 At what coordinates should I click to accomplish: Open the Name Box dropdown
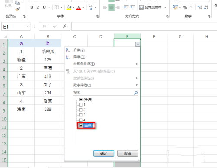[27, 26]
